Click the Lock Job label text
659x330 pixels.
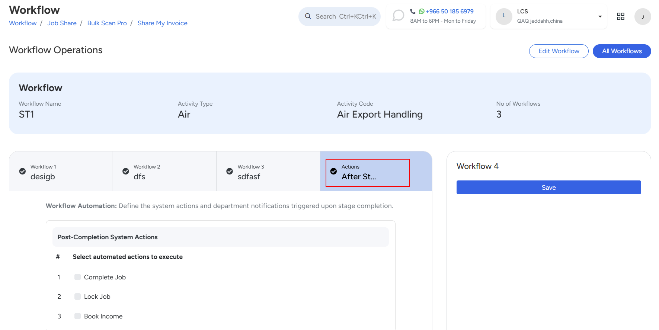pos(97,297)
